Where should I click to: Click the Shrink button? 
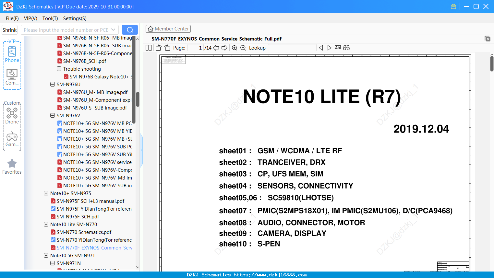(10, 30)
